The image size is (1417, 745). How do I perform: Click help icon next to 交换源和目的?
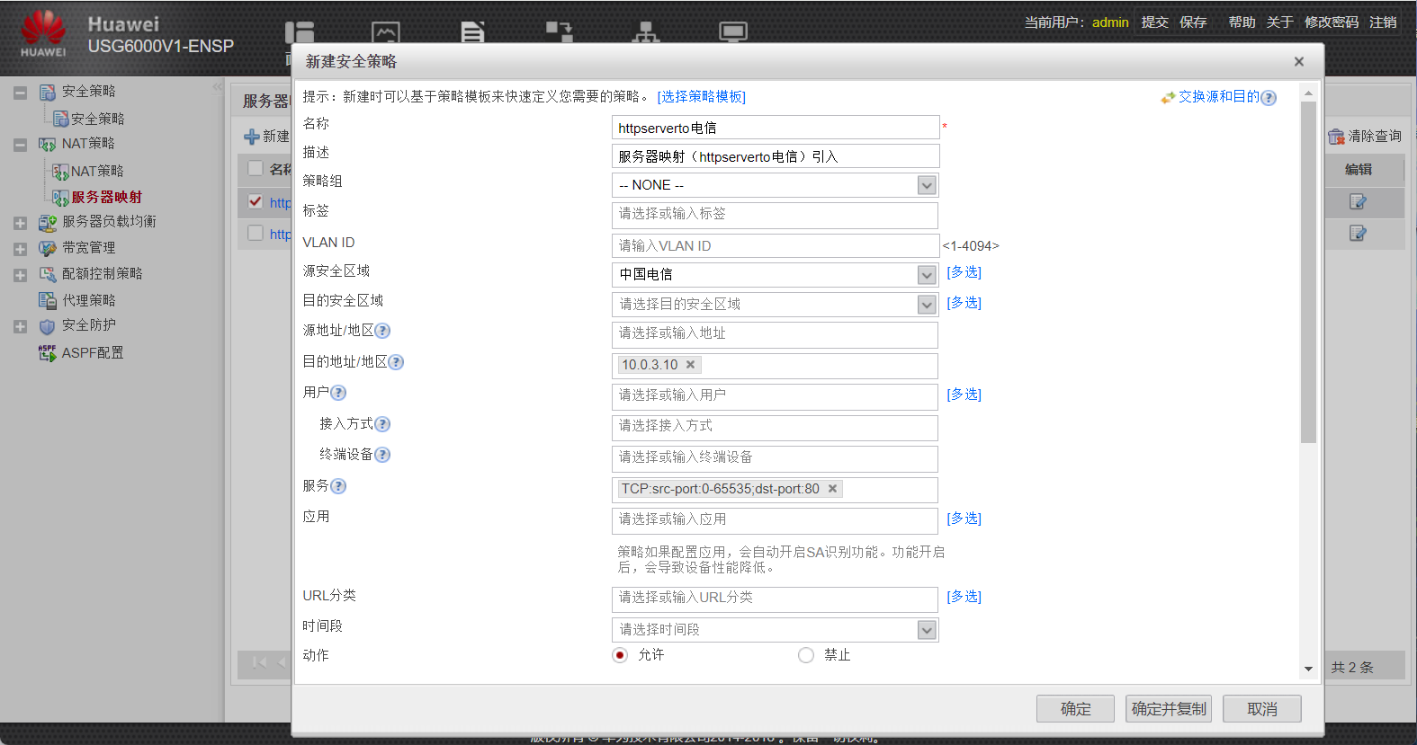1269,97
